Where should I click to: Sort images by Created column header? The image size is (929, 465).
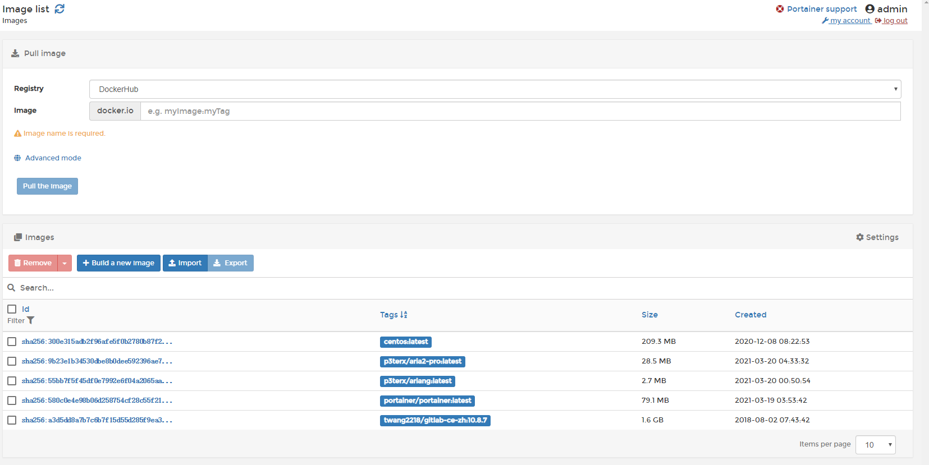coord(750,315)
